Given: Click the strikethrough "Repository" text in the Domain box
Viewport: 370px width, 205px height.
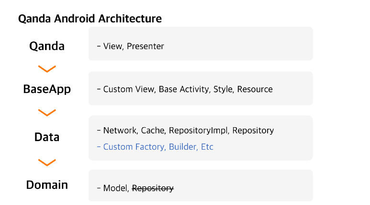Looking at the screenshot, I should click(153, 188).
